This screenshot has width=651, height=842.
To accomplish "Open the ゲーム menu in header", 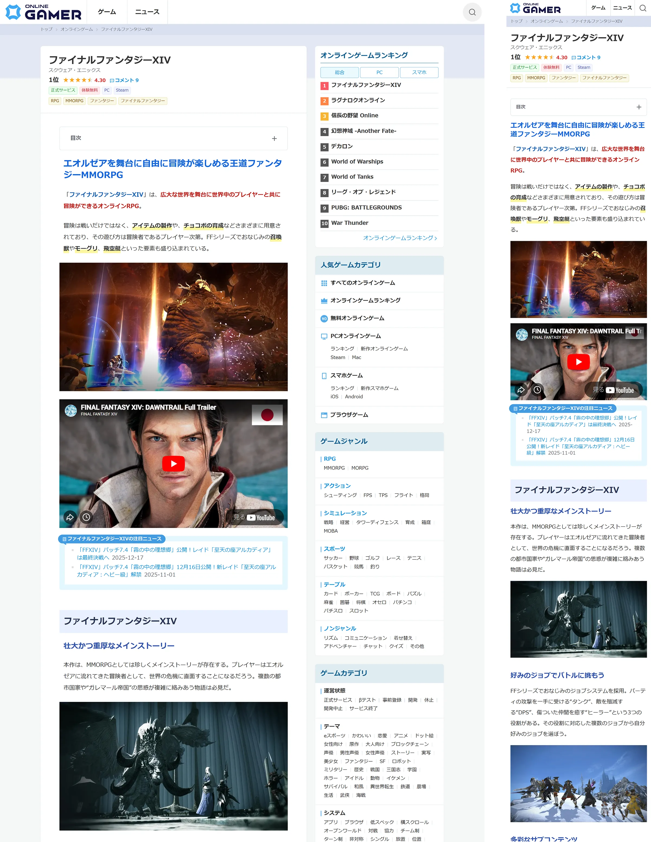I will tap(107, 12).
